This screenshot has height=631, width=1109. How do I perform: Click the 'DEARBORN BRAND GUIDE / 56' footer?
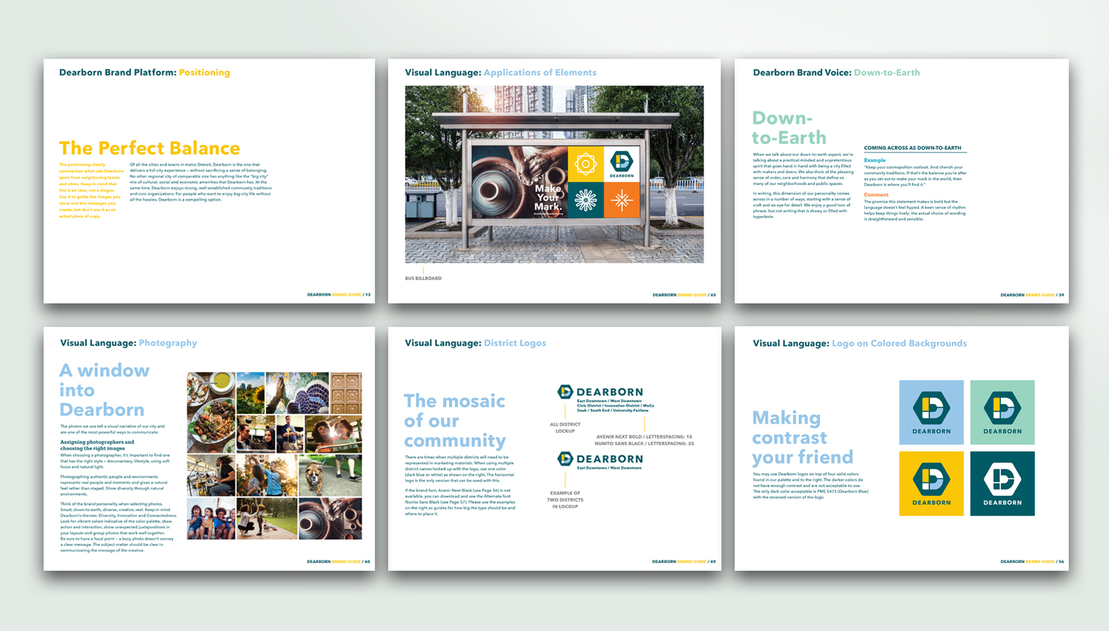click(x=1032, y=562)
